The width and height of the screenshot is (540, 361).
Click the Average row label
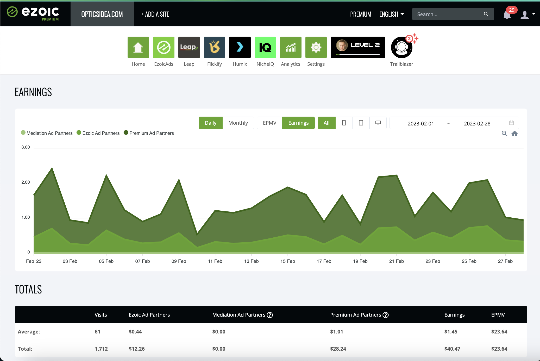click(x=29, y=332)
